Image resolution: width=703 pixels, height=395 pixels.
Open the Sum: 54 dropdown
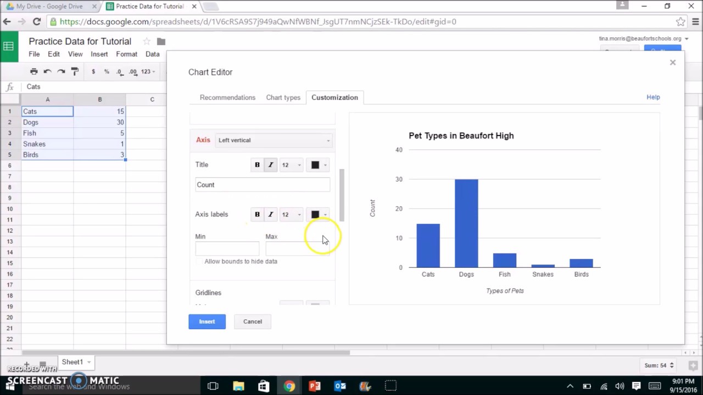(659, 365)
